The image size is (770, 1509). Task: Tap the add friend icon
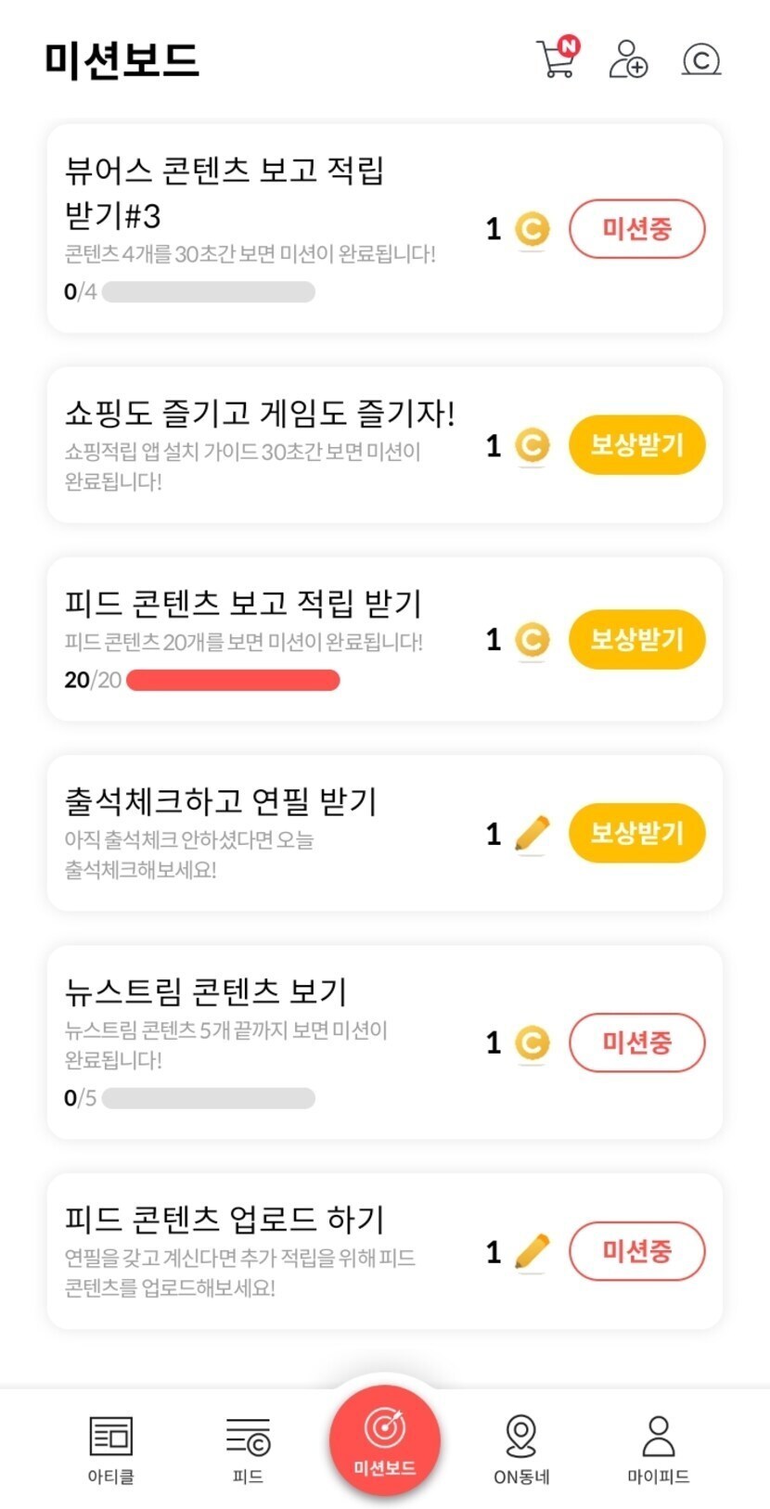(628, 59)
